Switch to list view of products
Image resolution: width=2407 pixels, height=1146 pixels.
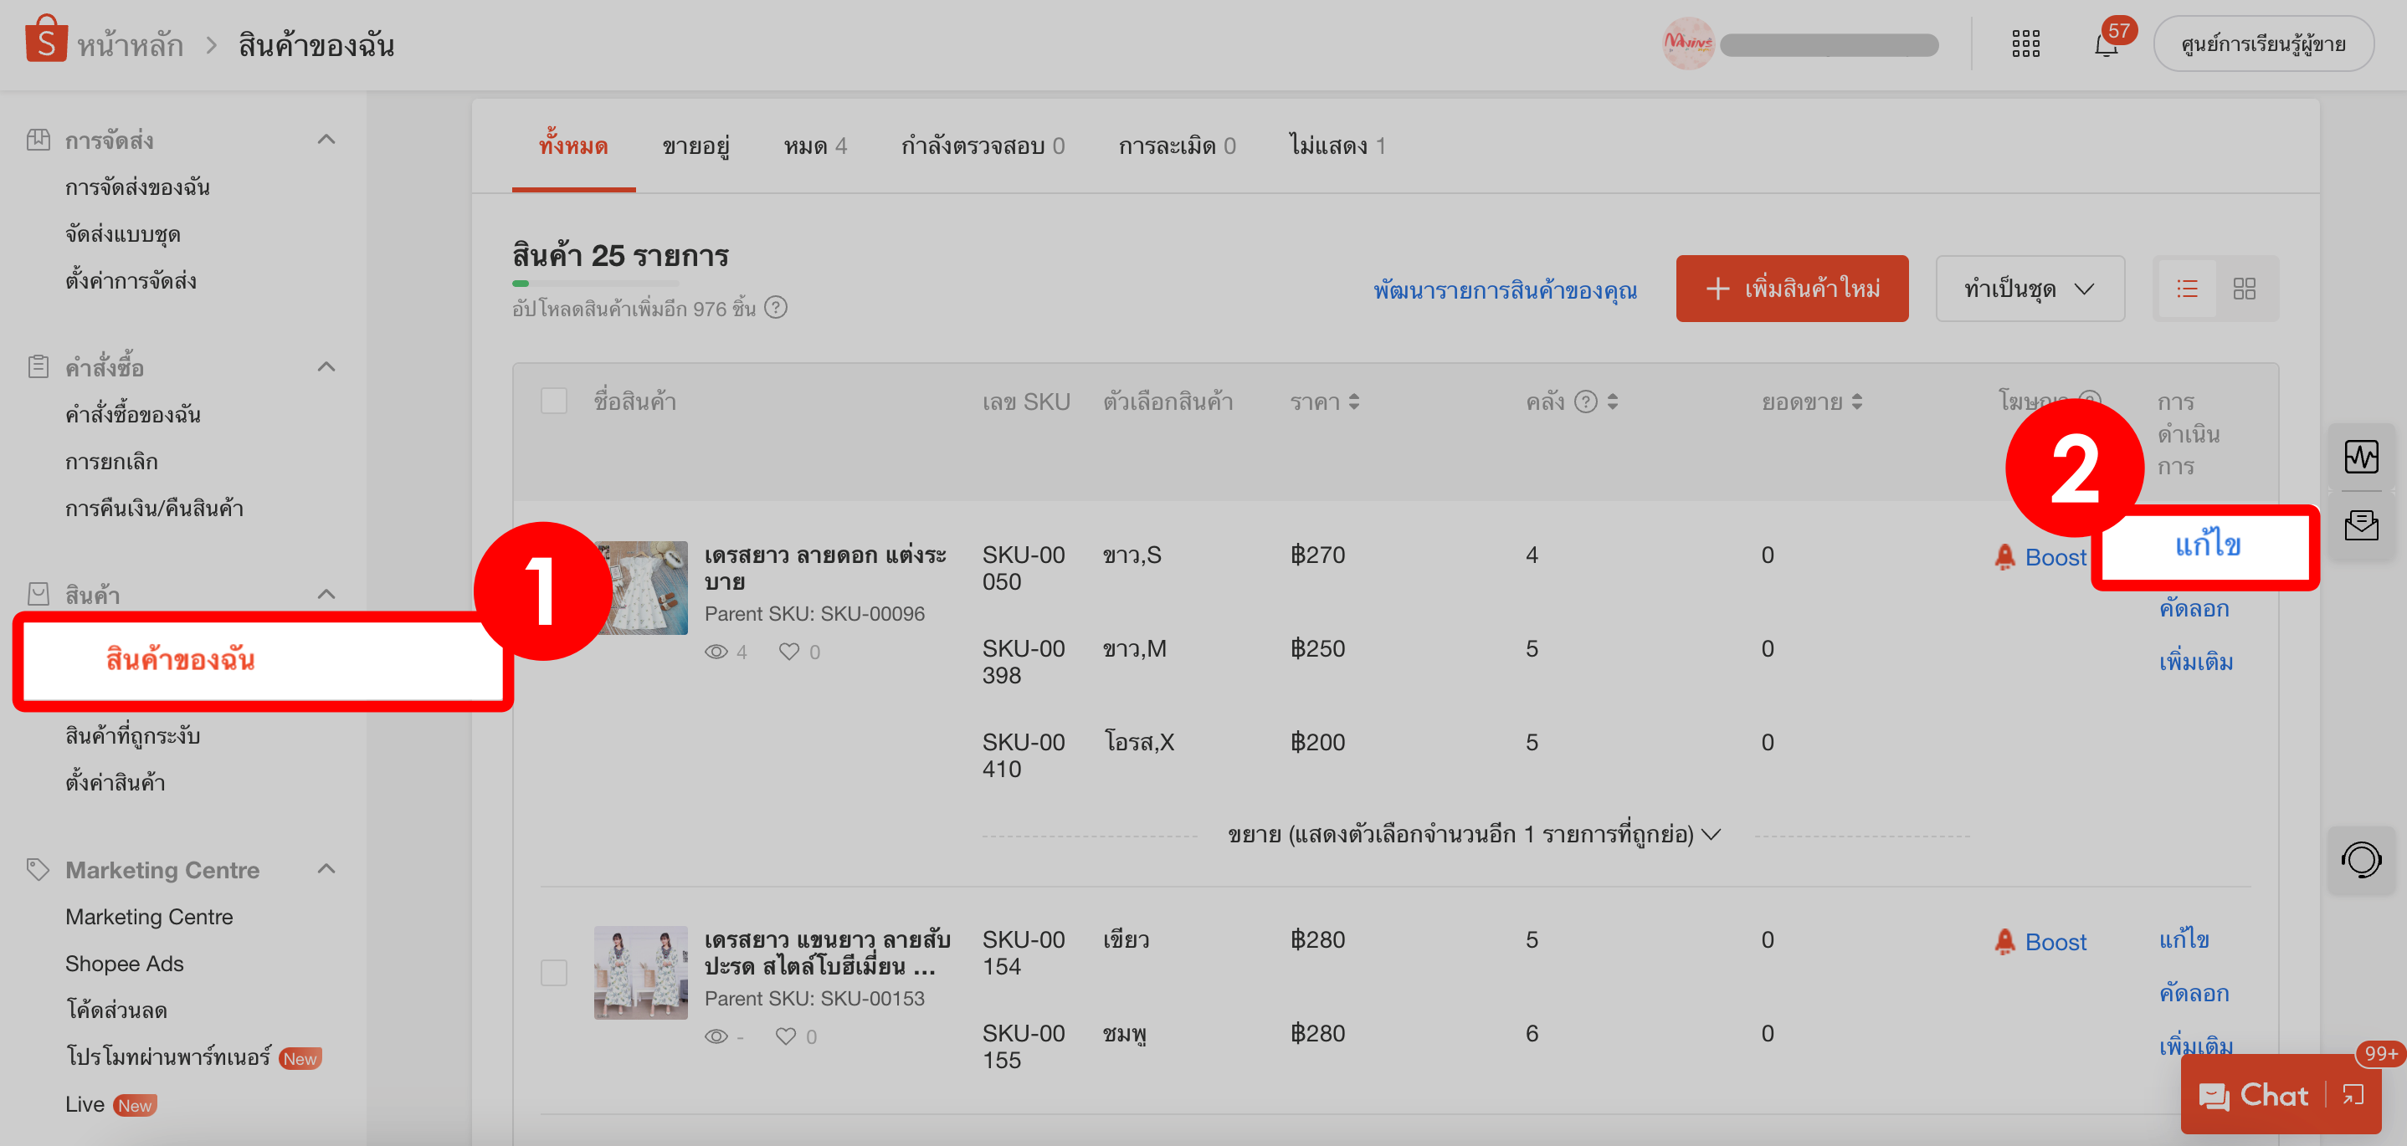tap(2187, 289)
